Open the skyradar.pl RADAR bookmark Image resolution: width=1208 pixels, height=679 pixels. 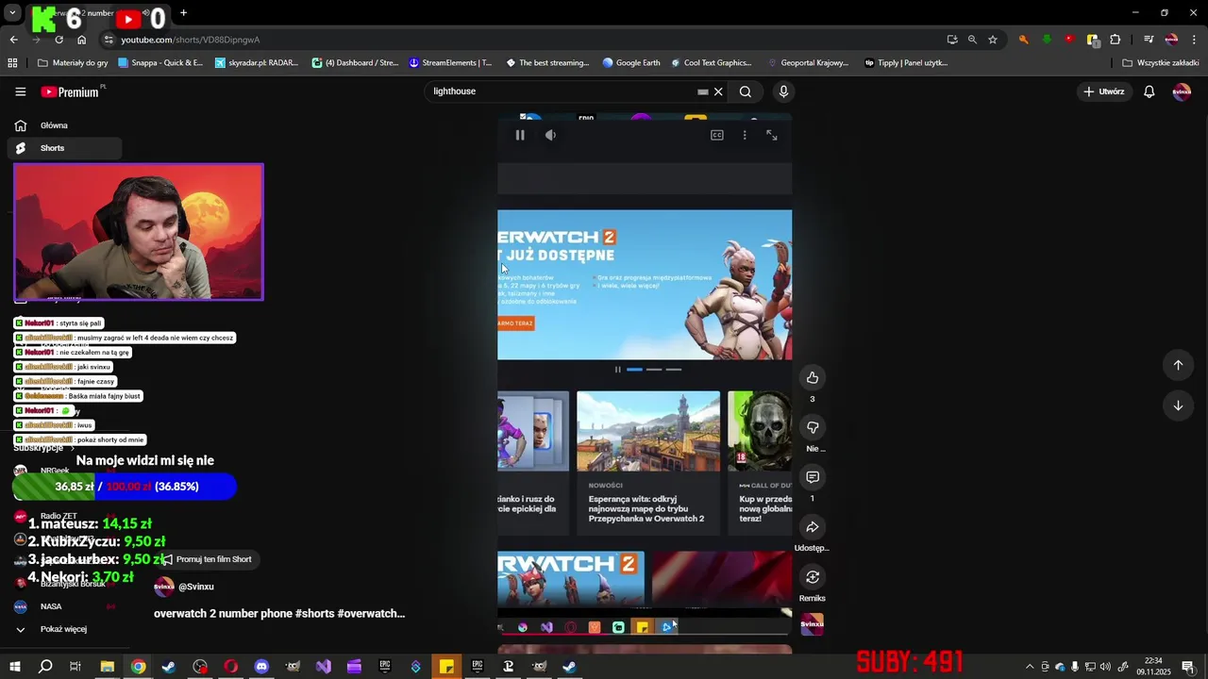pyautogui.click(x=257, y=63)
